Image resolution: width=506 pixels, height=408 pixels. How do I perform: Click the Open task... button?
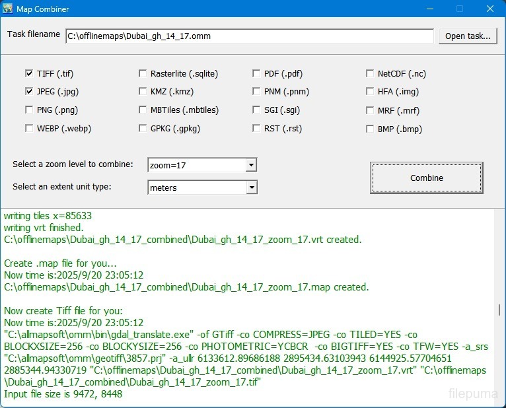[467, 36]
